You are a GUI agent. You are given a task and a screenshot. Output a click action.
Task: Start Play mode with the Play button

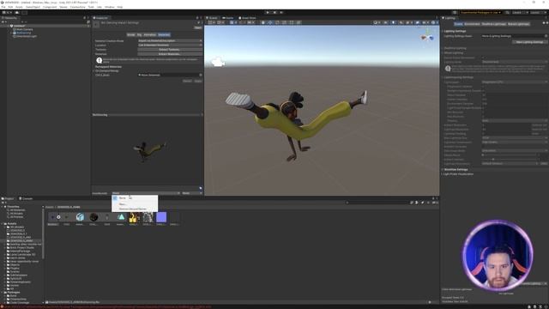tap(268, 12)
